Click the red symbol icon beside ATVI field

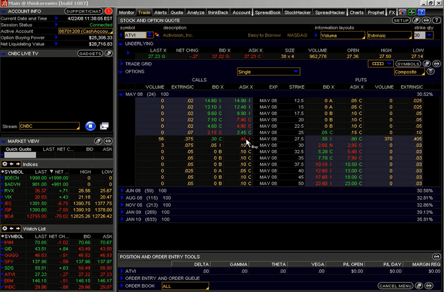[x=157, y=35]
